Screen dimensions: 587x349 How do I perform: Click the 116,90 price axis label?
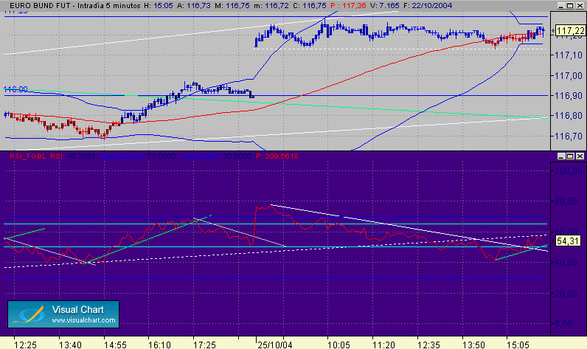click(x=569, y=96)
